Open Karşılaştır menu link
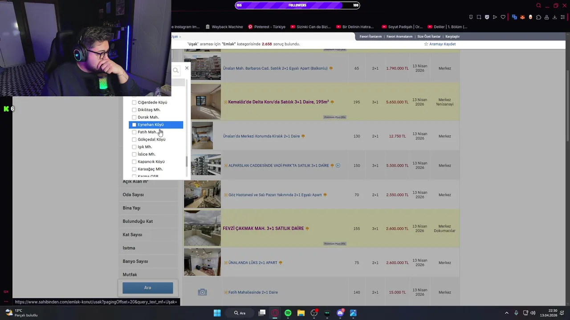Screen dimensions: 570x320 coord(452,36)
